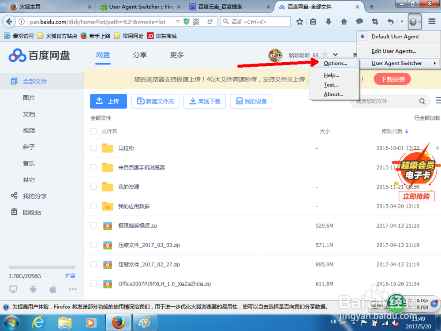Screen dimensions: 441x331
Task: Open the 分享 navigation tab
Action: tap(140, 55)
